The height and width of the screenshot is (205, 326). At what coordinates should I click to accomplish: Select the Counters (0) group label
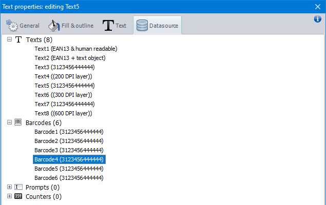coord(44,196)
